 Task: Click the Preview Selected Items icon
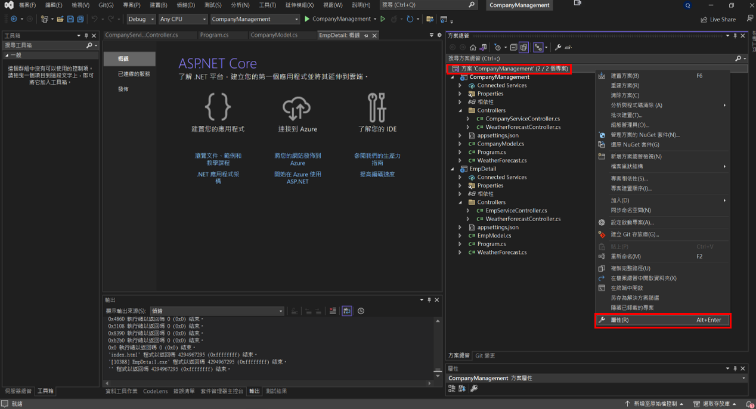pyautogui.click(x=568, y=47)
